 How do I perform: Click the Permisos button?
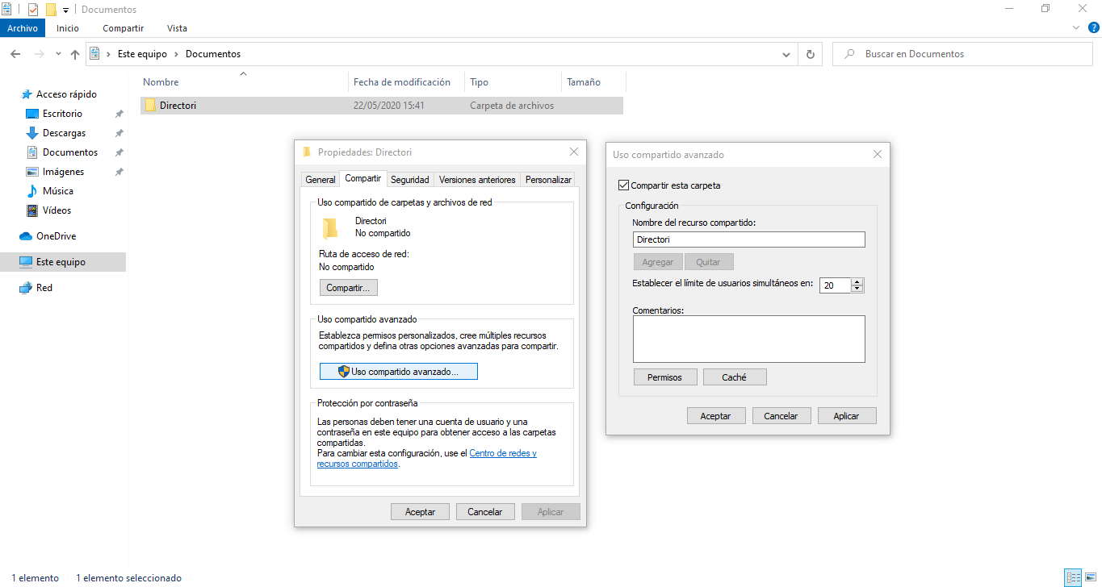[x=664, y=377]
